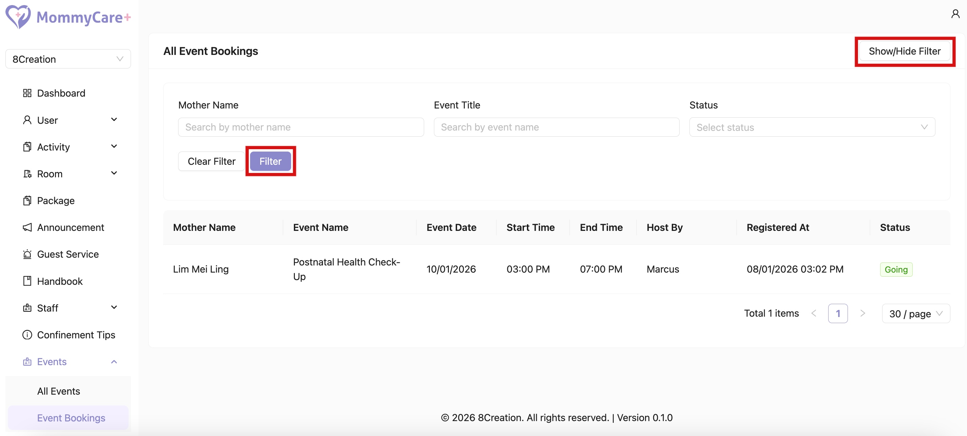Image resolution: width=967 pixels, height=436 pixels.
Task: Open the Select status dropdown
Action: pos(812,127)
